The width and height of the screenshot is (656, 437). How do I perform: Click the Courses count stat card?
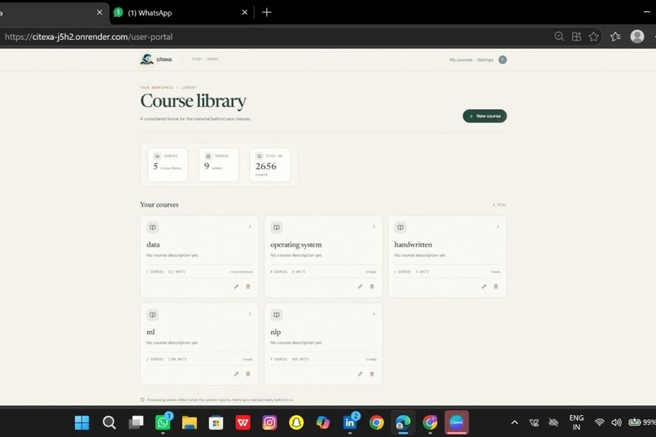[x=168, y=164]
